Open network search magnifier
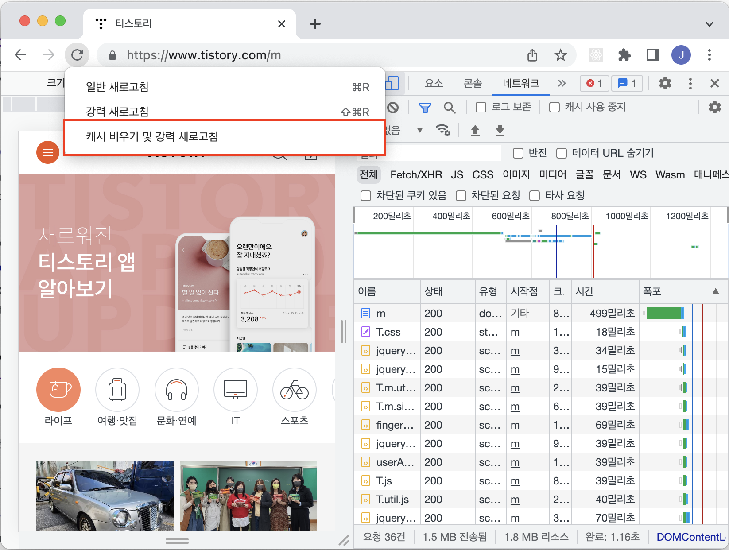 coord(450,107)
